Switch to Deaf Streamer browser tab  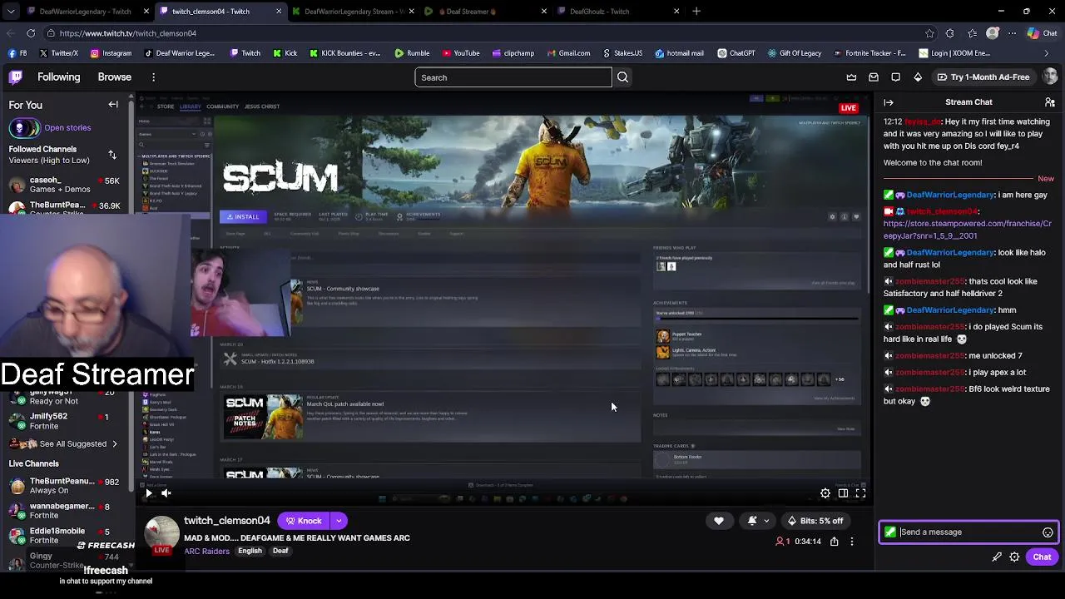coord(484,12)
